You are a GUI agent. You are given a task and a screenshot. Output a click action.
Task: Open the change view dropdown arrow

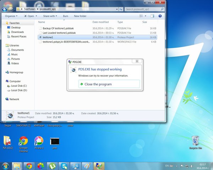(146, 16)
